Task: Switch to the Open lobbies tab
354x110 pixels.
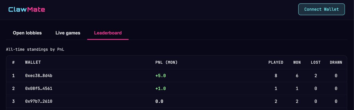Action: (x=27, y=33)
